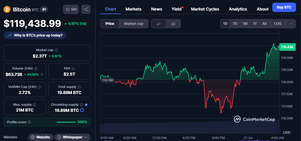
Task: Open the Analytics tab
Action: pos(238,9)
